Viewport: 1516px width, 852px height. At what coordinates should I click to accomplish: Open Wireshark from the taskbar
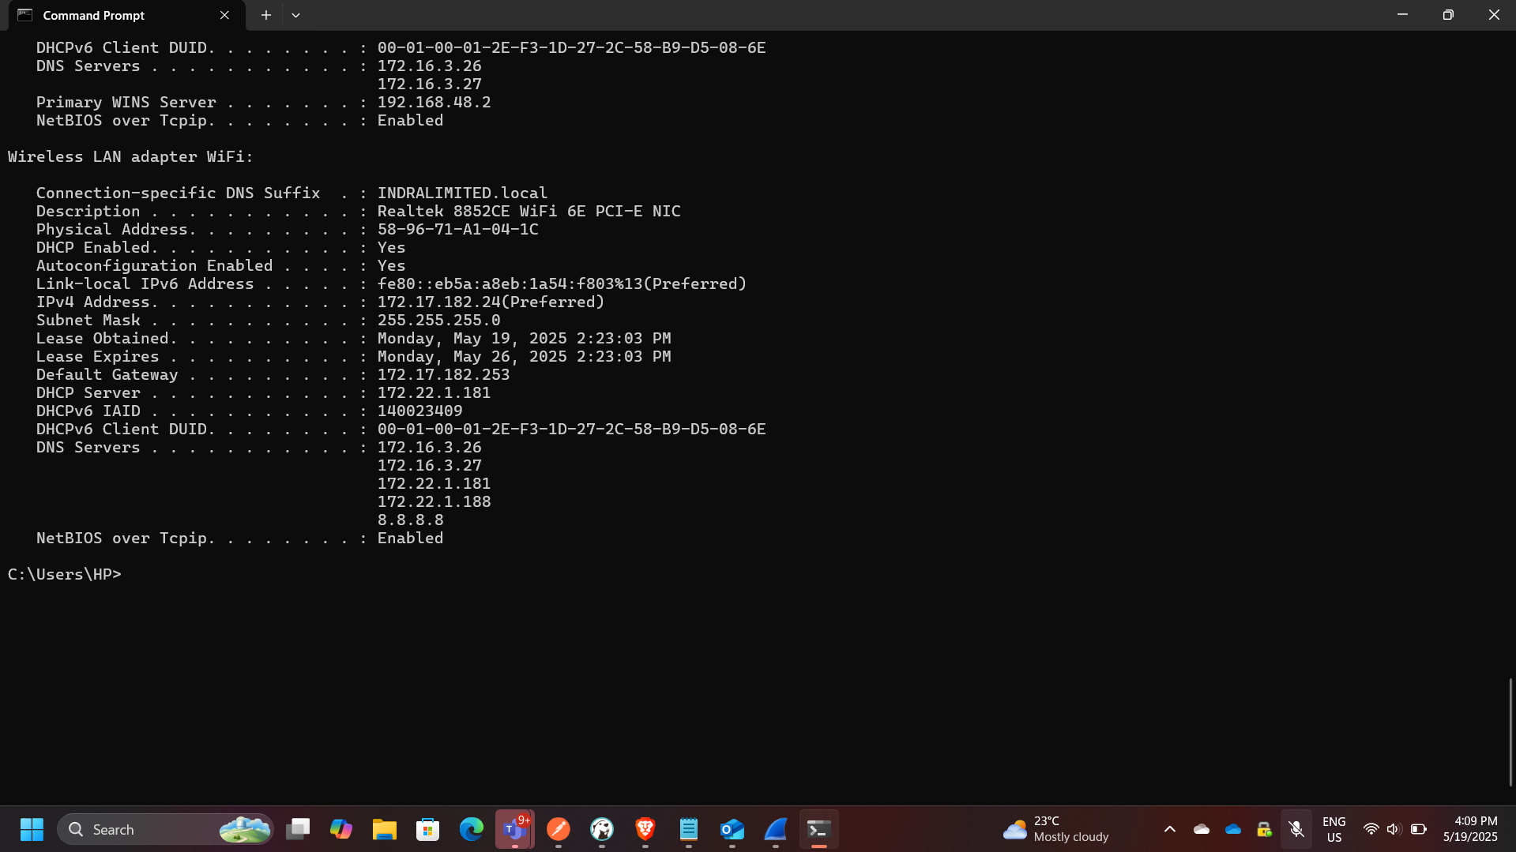(x=775, y=829)
